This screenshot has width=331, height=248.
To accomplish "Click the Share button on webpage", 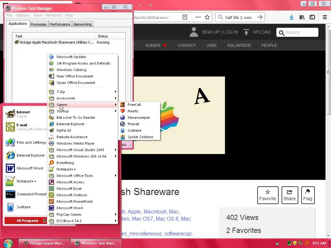I will click(x=290, y=195).
